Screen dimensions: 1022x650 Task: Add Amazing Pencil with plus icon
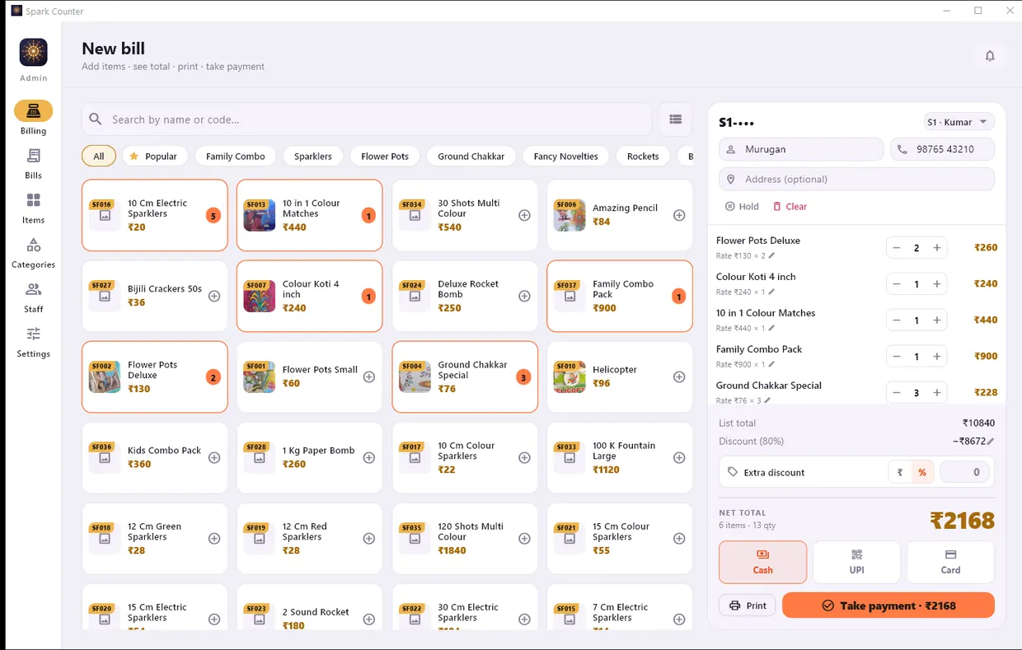tap(679, 215)
